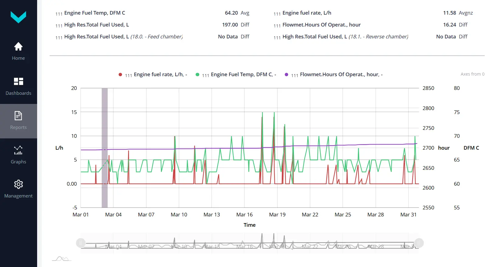The height and width of the screenshot is (267, 492).
Task: Click the Time axis title
Action: pos(249,225)
